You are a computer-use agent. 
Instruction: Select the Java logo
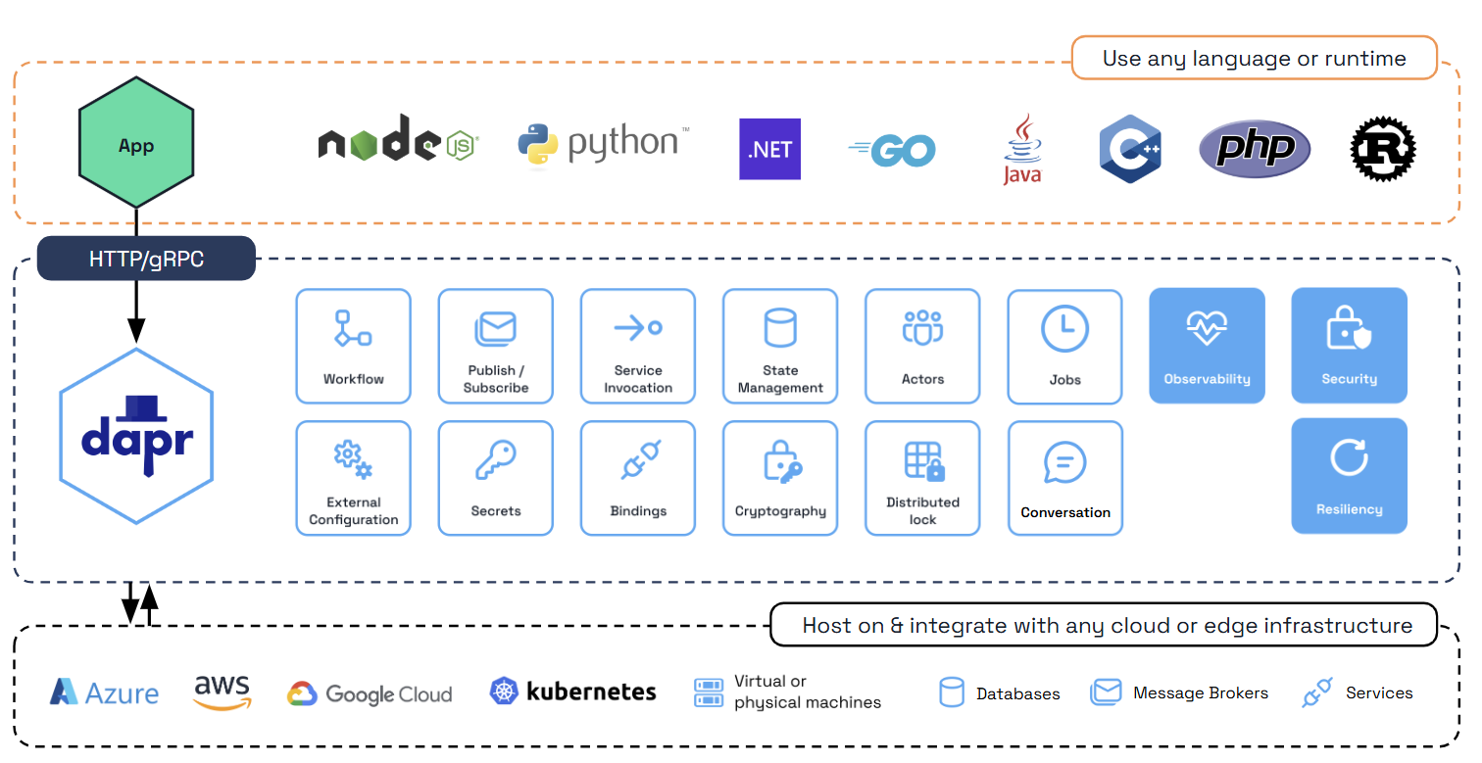(1022, 148)
